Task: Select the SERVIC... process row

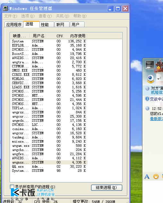Action: (x=49, y=83)
